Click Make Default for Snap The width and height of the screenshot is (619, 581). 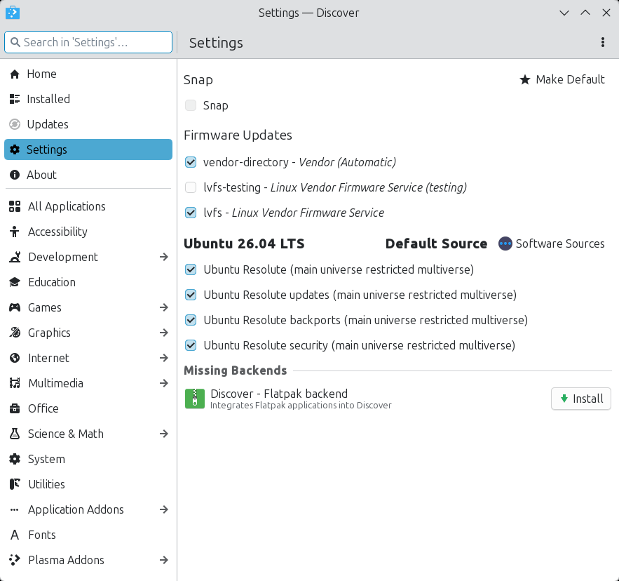pos(562,80)
